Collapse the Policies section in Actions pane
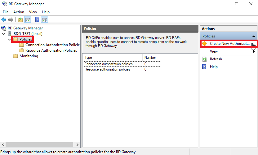258x155 pixels. [254, 36]
